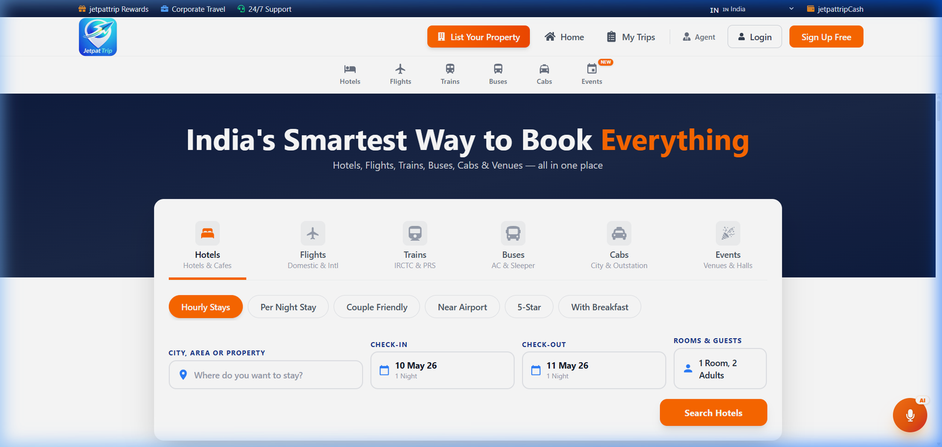
Task: Click the check-in calendar icon
Action: click(x=384, y=371)
